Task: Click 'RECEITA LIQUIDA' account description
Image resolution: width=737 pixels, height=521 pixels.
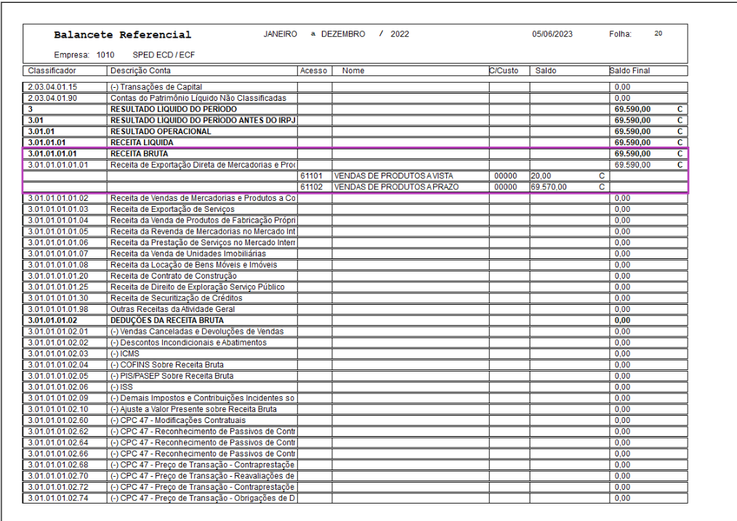Action: [142, 142]
